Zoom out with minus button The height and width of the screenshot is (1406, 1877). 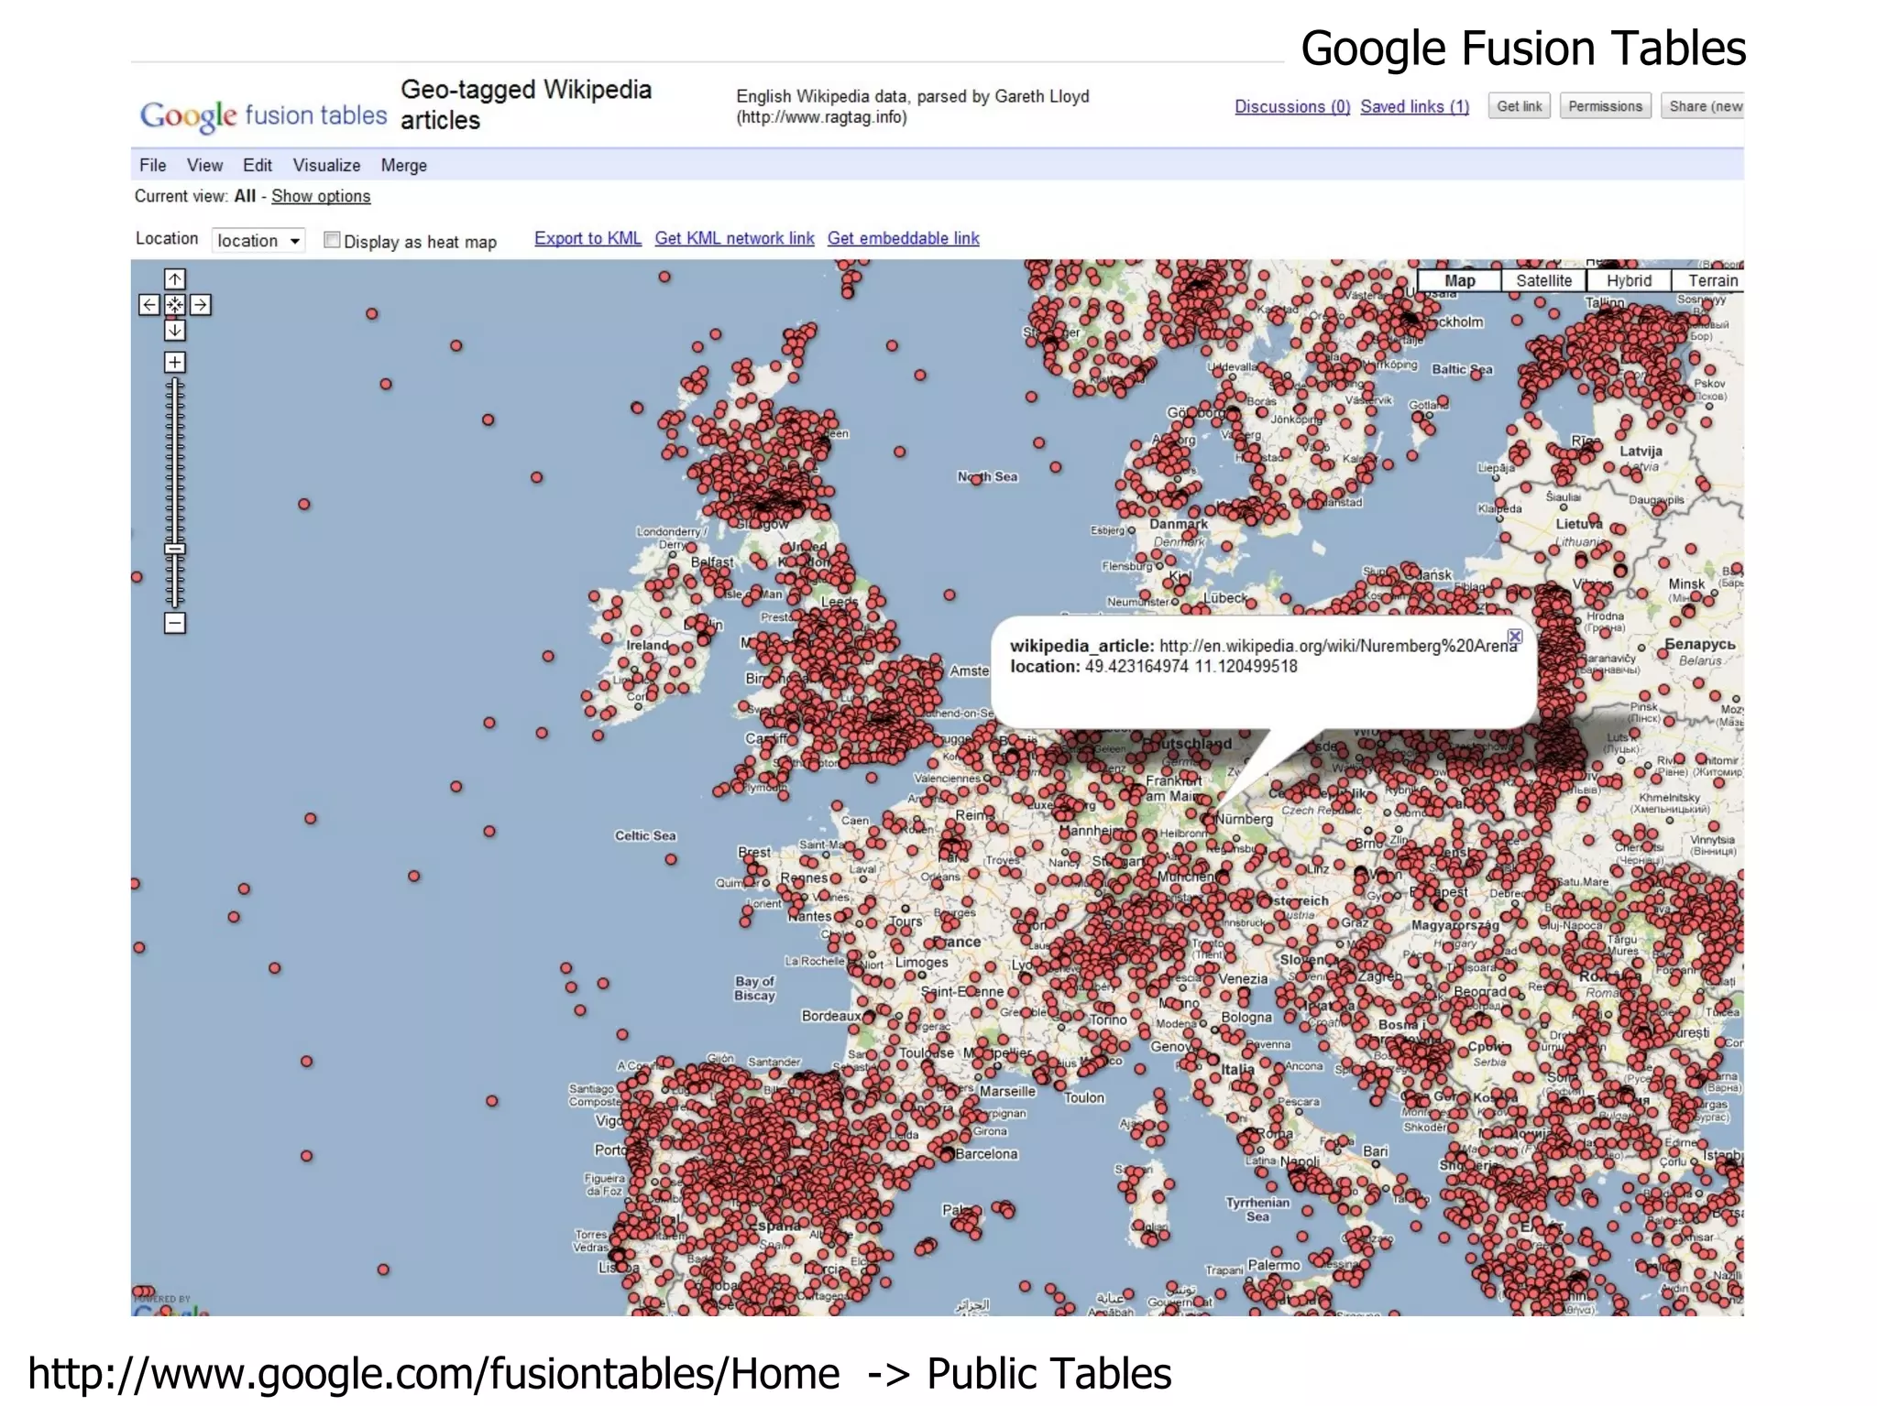point(174,624)
